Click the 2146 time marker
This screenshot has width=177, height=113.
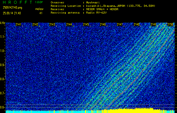[103, 24]
